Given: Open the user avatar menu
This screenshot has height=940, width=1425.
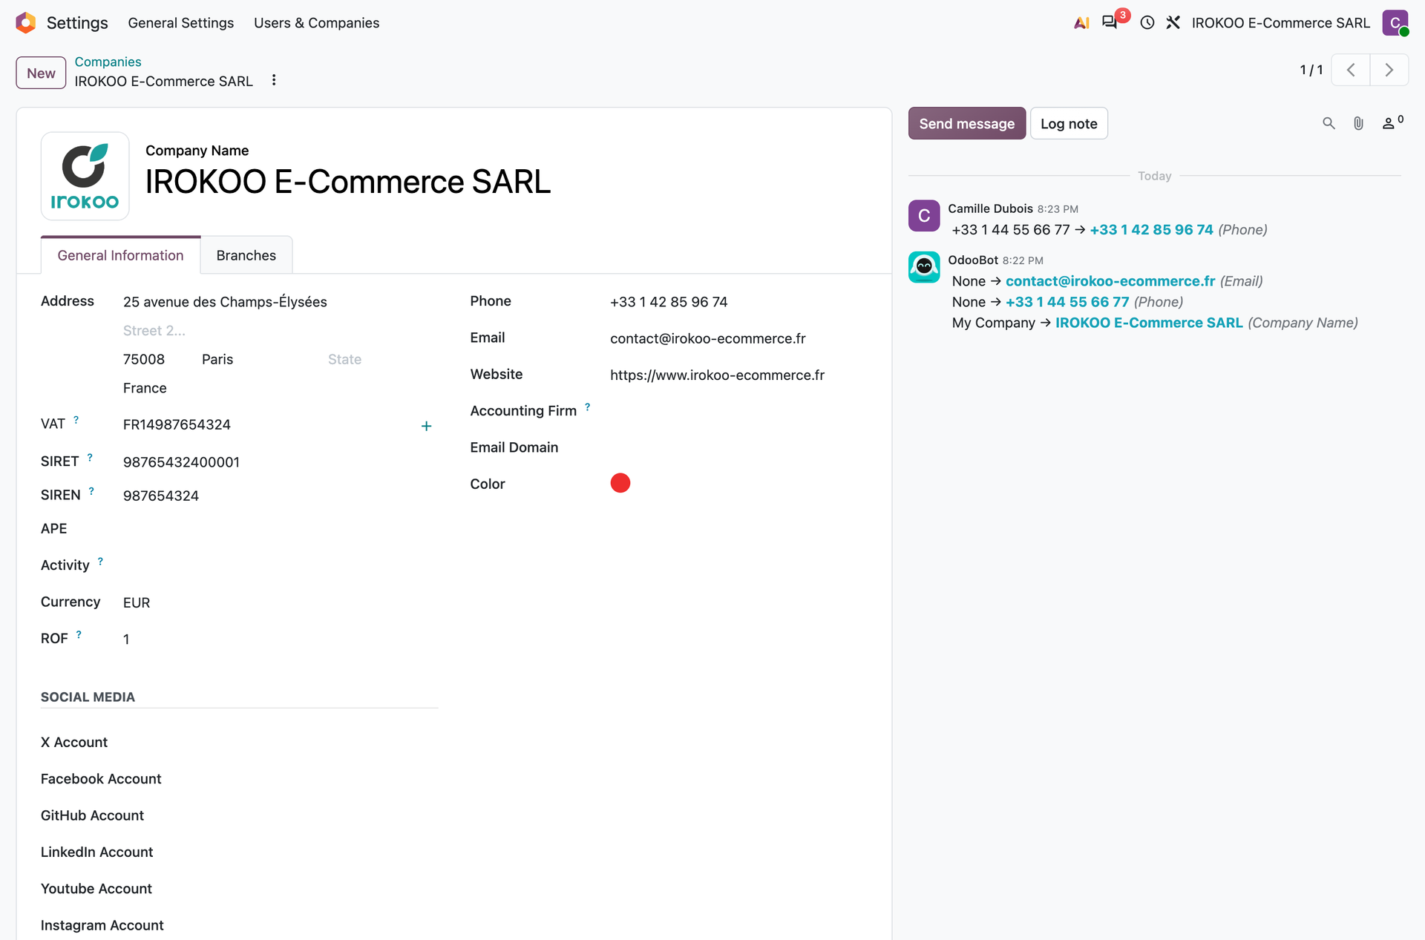Looking at the screenshot, I should [1395, 23].
